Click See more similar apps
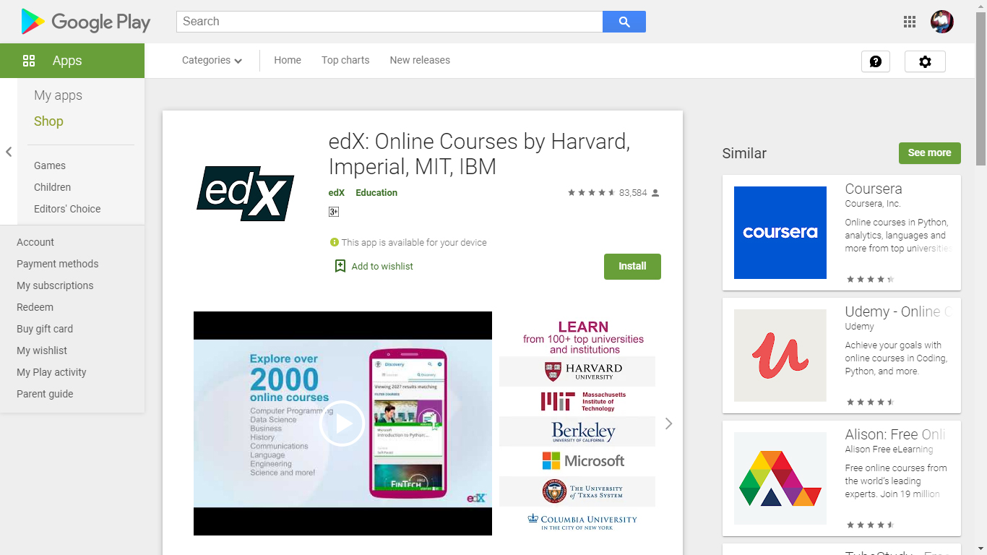Image resolution: width=987 pixels, height=555 pixels. 930,153
